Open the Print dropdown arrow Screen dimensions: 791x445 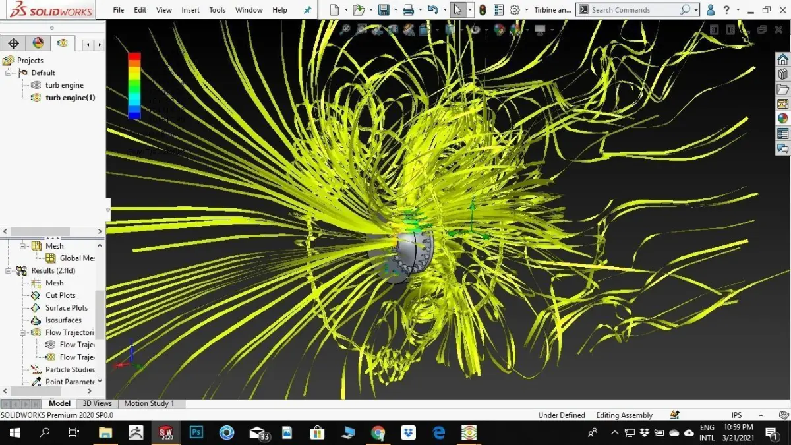(419, 10)
